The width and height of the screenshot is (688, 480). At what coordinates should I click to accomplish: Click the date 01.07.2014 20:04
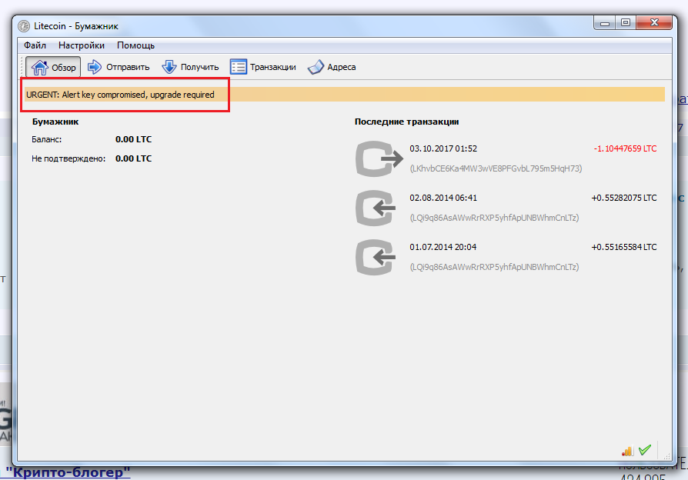click(443, 247)
